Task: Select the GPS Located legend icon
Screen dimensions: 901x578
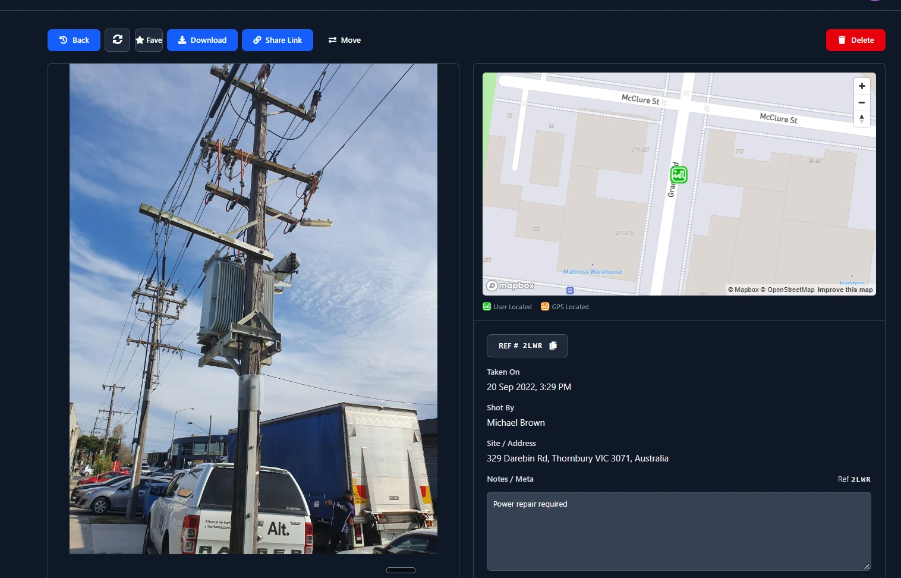Action: click(x=545, y=307)
